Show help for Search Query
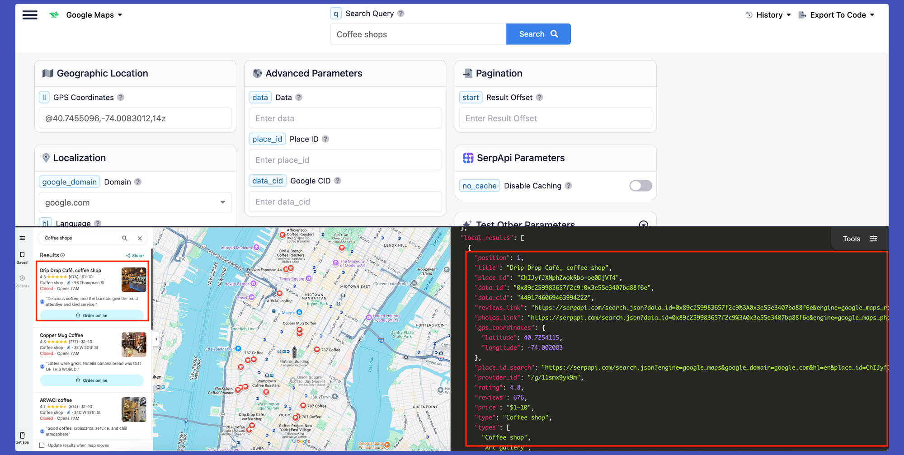904x455 pixels. pyautogui.click(x=401, y=14)
